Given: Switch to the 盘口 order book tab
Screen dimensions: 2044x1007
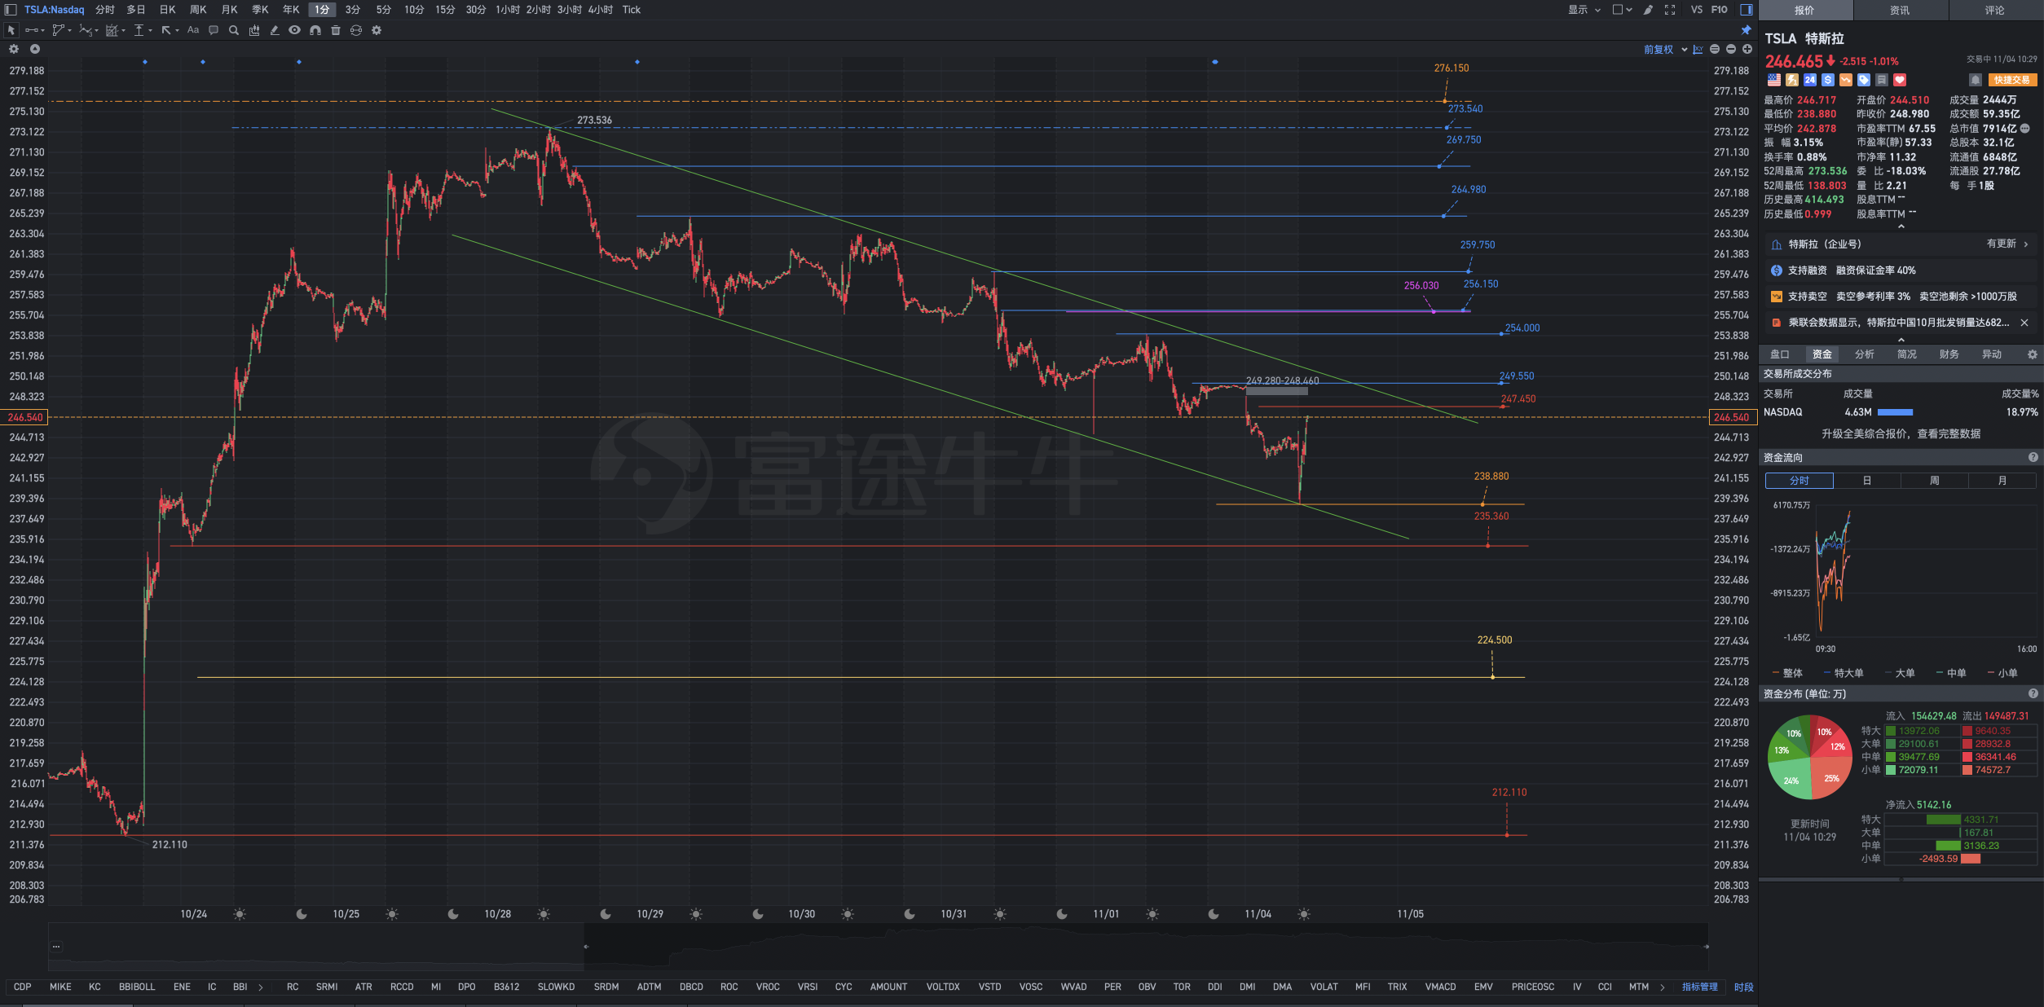Looking at the screenshot, I should click(x=1780, y=354).
